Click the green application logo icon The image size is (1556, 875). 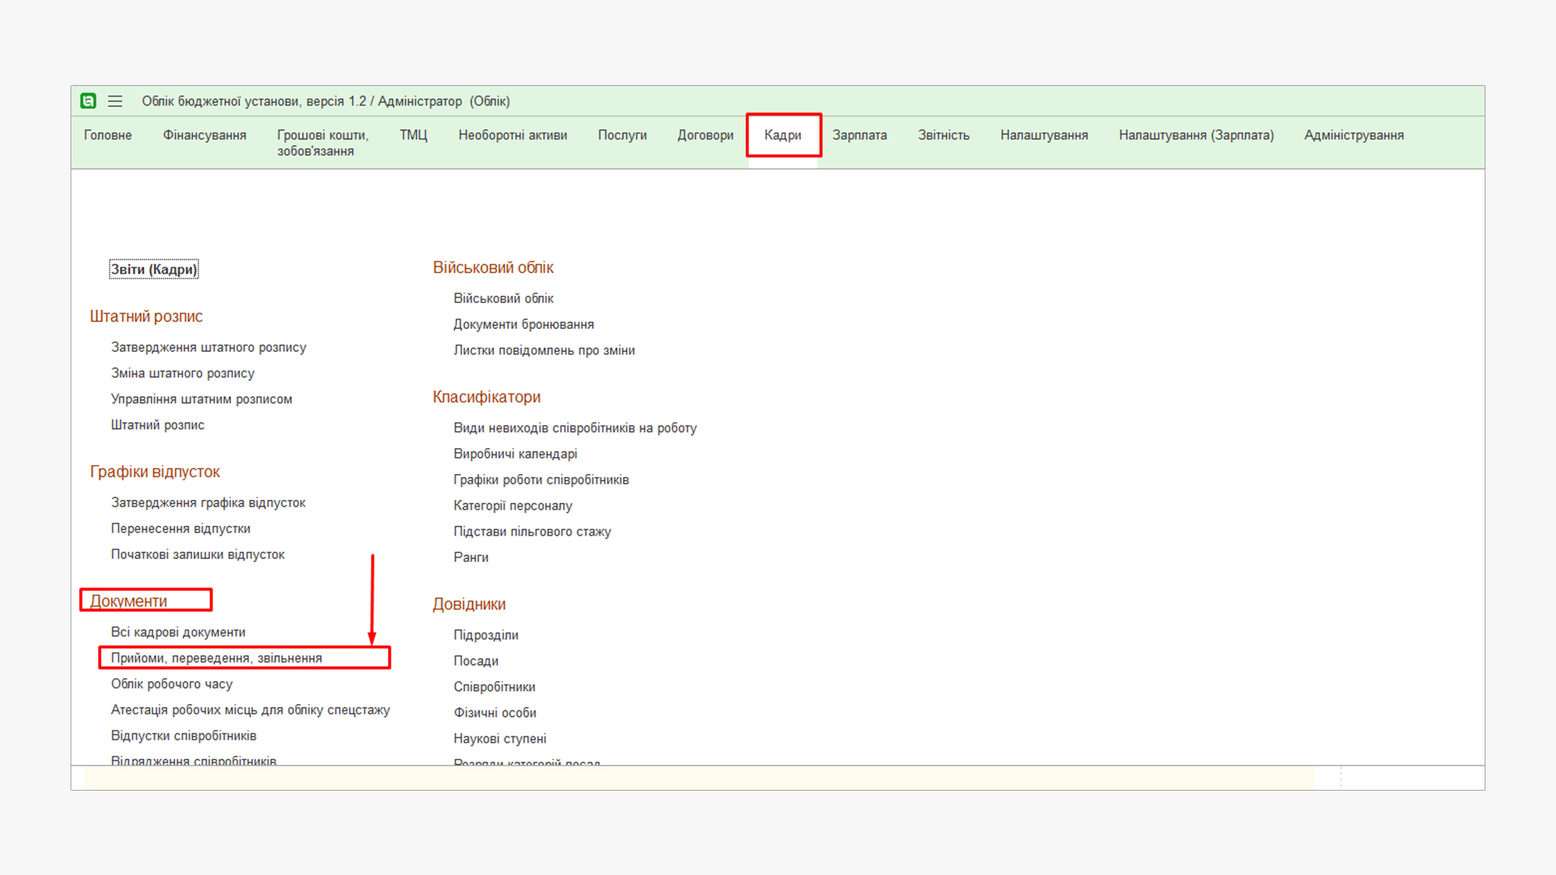(x=88, y=101)
